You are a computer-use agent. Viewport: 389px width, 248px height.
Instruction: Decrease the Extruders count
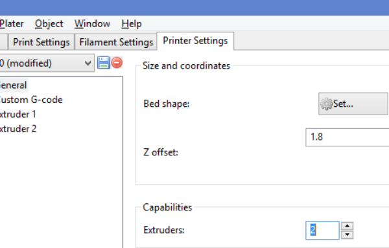[x=347, y=234]
